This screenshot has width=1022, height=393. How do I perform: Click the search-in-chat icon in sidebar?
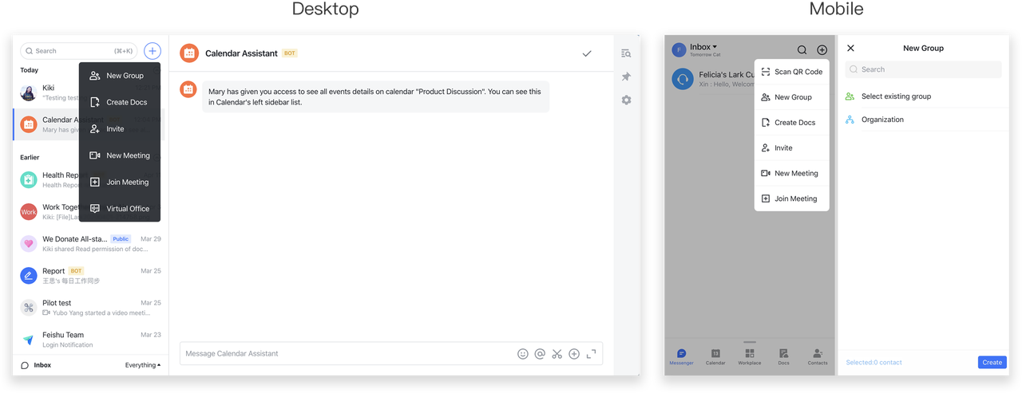coord(626,53)
